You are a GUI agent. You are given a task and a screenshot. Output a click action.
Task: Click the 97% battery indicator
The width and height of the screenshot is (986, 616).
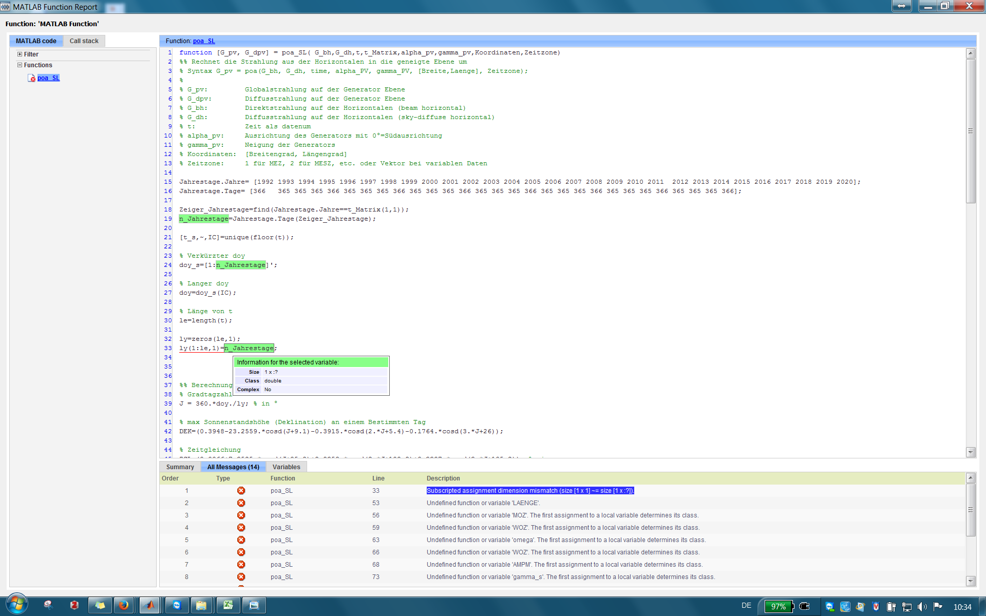pos(778,607)
